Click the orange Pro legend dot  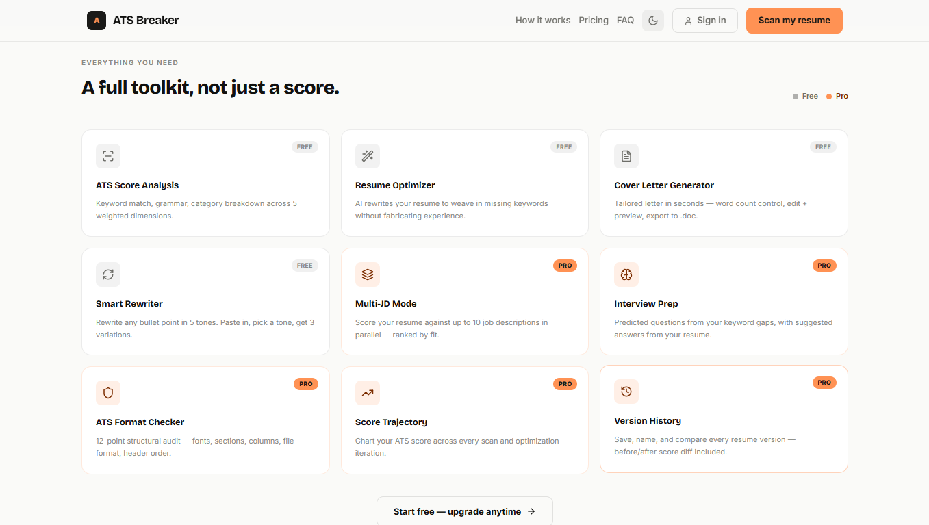coord(829,97)
